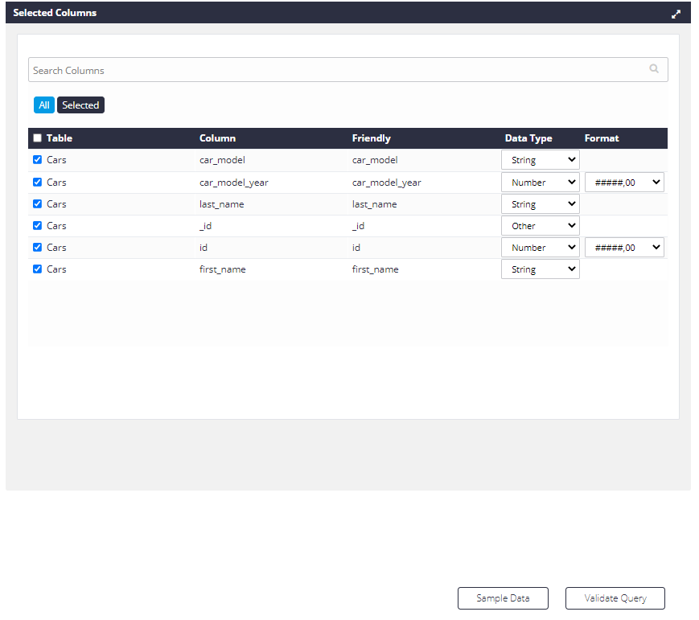Click the Selected Columns panel title
Screen dimensions: 699x620
click(55, 13)
